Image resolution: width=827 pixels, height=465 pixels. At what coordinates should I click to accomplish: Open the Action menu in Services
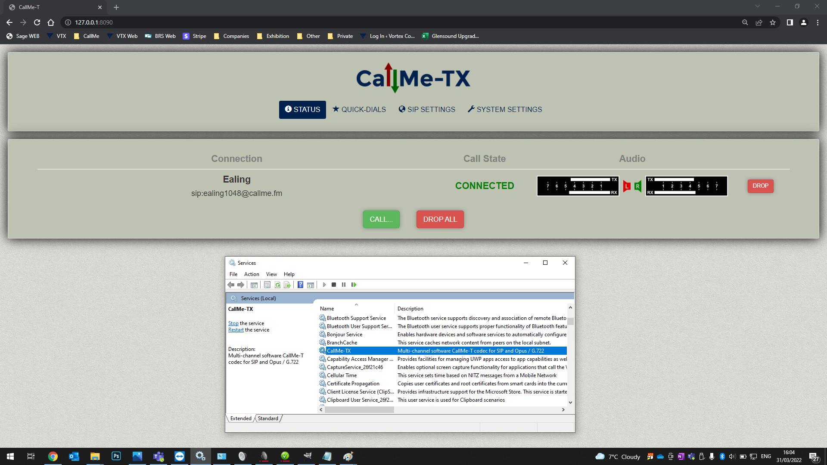click(252, 274)
